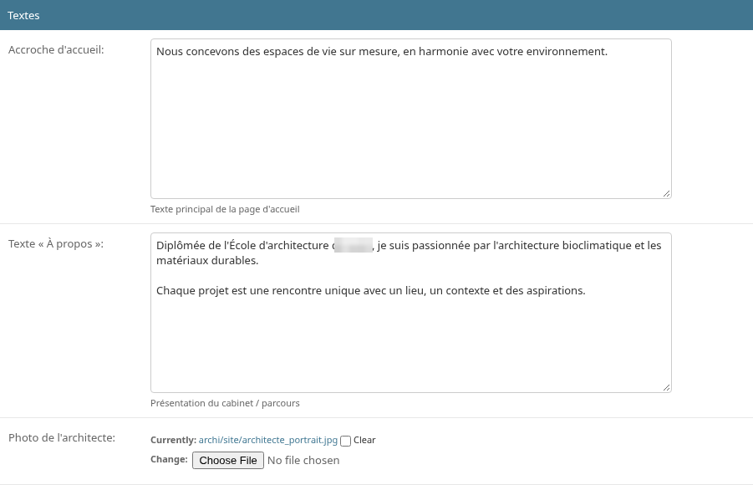
Task: Open the architecte_portrait.jpg file link
Action: (x=268, y=441)
